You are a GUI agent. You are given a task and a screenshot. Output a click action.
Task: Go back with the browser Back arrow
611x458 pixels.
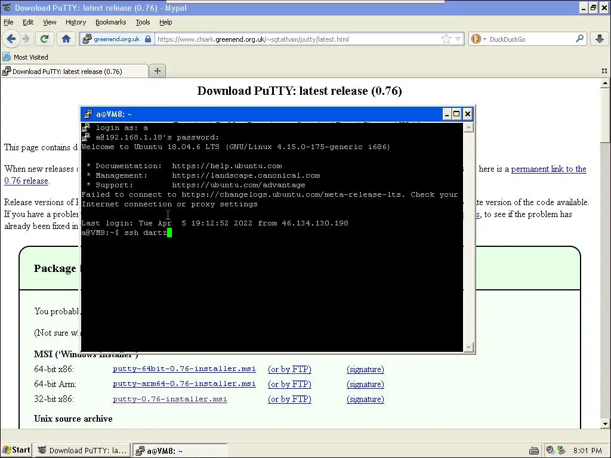11,39
